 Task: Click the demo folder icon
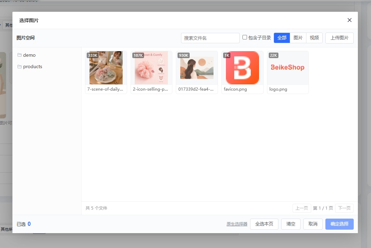(x=19, y=55)
